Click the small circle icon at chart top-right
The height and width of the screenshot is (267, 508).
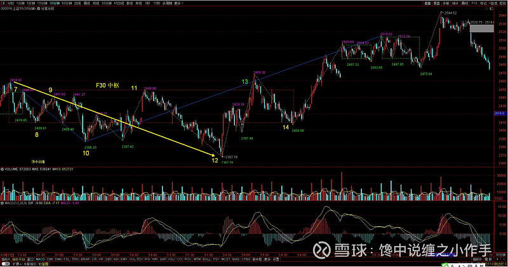click(486, 9)
